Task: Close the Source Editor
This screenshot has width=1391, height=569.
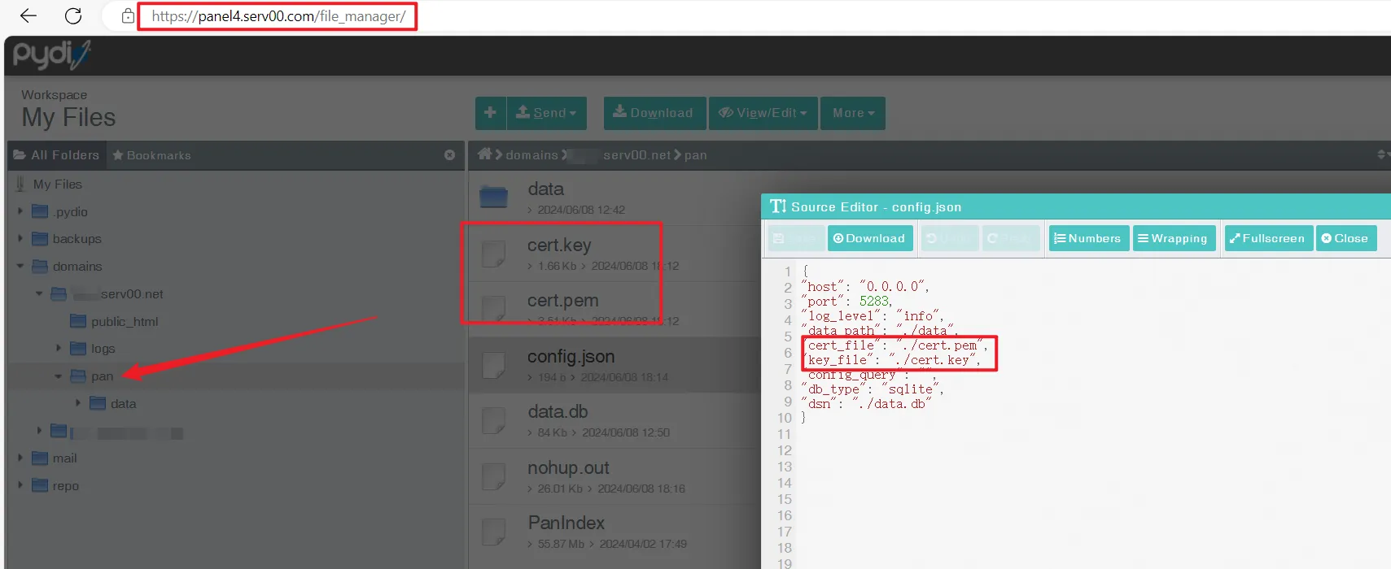Action: [x=1346, y=238]
